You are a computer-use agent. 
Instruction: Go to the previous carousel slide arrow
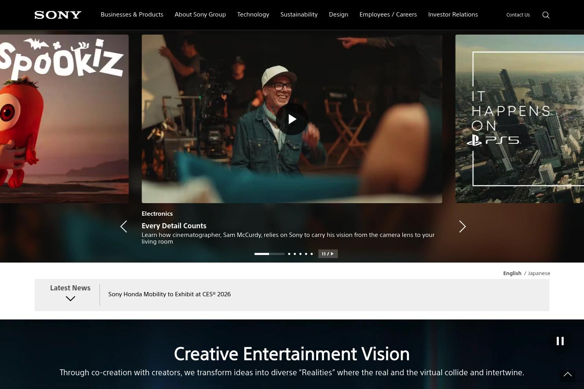point(123,226)
